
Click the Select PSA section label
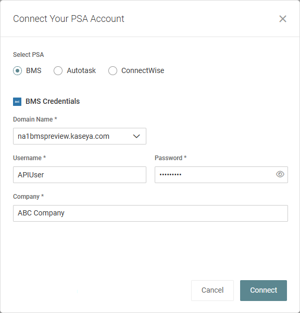click(28, 55)
